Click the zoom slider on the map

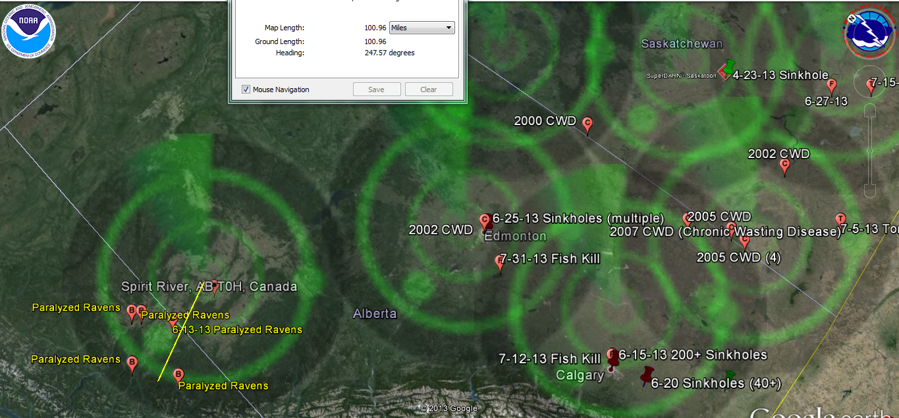click(x=869, y=151)
